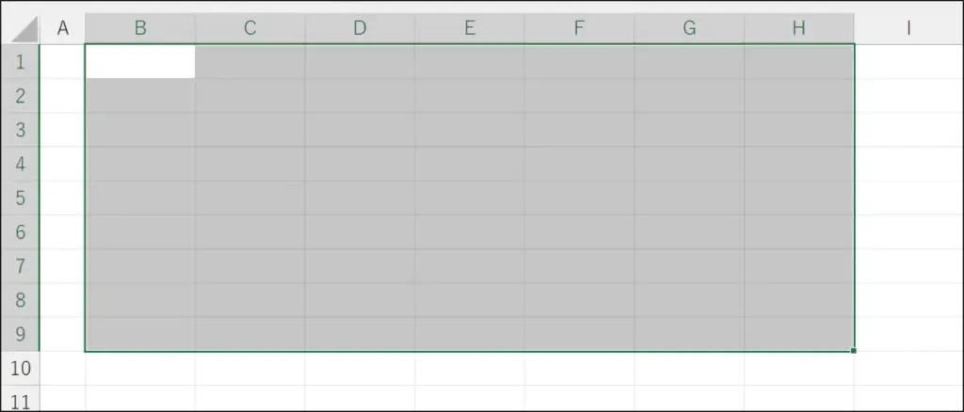
Task: Click the active white cell B1
Action: pyautogui.click(x=140, y=62)
